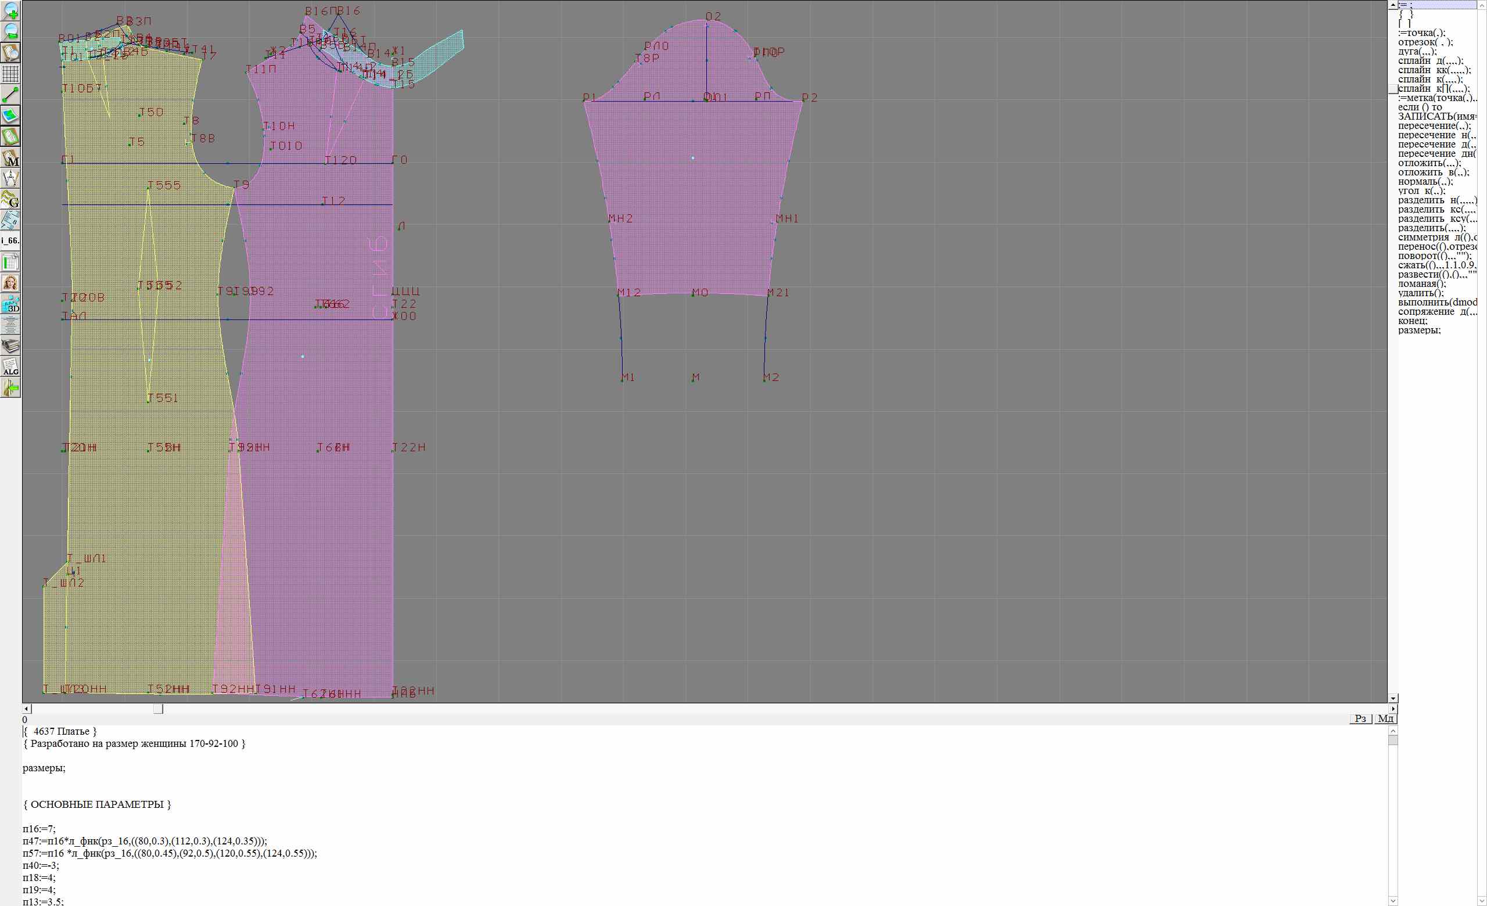Click 'размеры;' entry in operator list
The width and height of the screenshot is (1487, 906).
(x=1419, y=330)
